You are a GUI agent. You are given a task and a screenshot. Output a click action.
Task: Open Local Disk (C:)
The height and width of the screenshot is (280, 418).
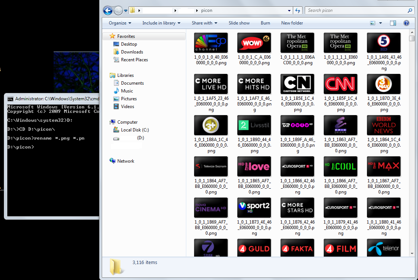coord(134,130)
